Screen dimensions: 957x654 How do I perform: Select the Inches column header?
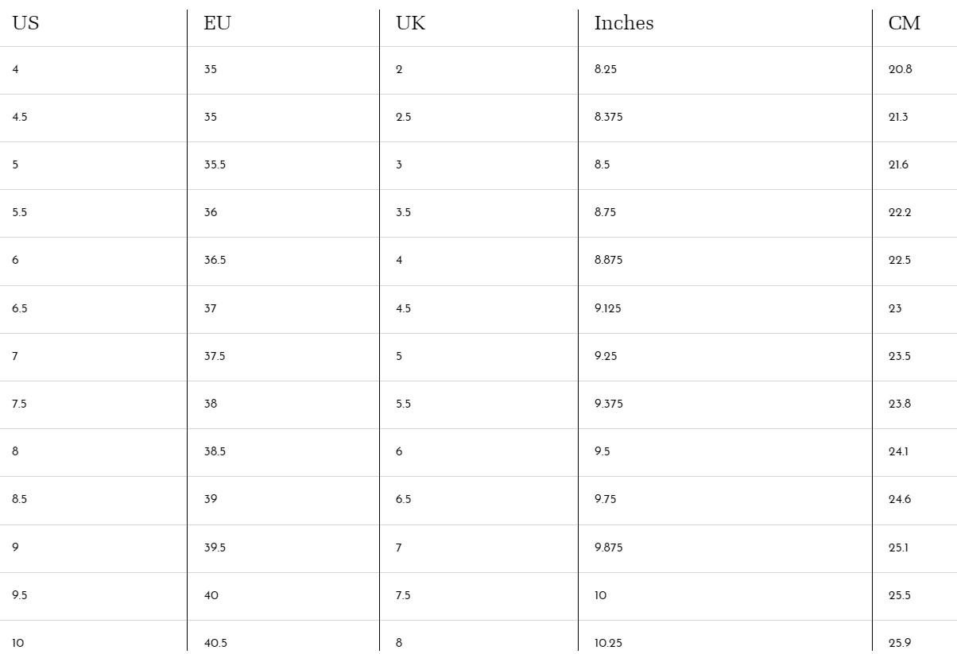click(624, 24)
